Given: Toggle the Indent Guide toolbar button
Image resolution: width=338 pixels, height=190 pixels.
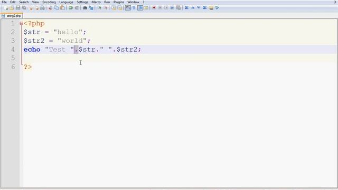Looking at the screenshot, I should pyautogui.click(x=140, y=8).
